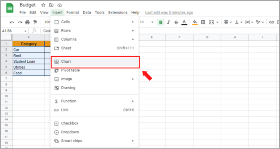
Task: Click the Undo arrow icon
Action: tap(12, 22)
